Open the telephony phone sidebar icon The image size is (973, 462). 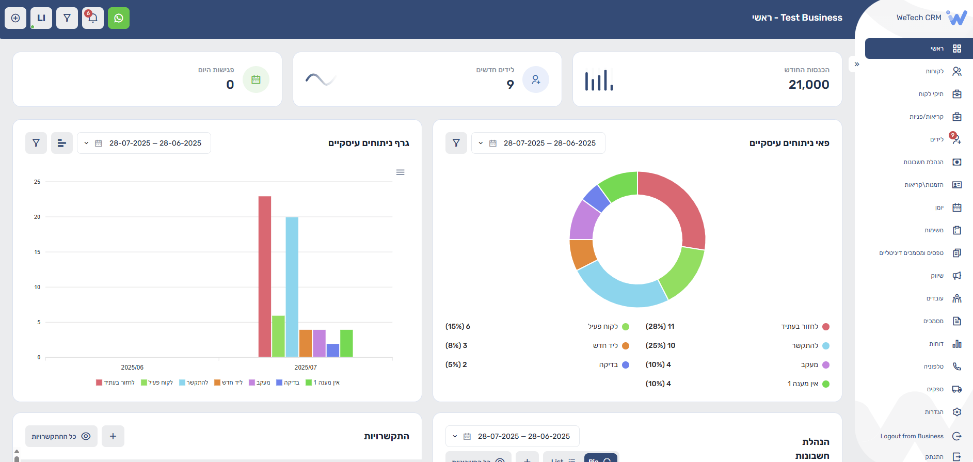coord(956,367)
